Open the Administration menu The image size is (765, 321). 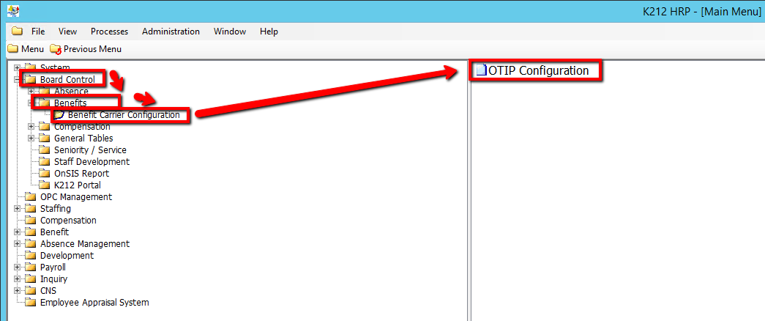[171, 32]
